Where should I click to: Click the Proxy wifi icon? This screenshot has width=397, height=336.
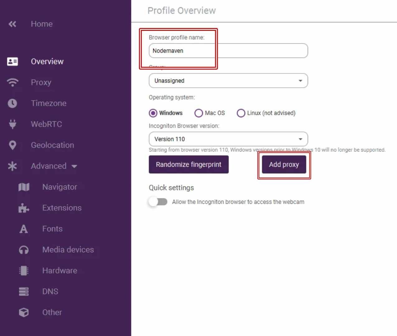(x=12, y=82)
